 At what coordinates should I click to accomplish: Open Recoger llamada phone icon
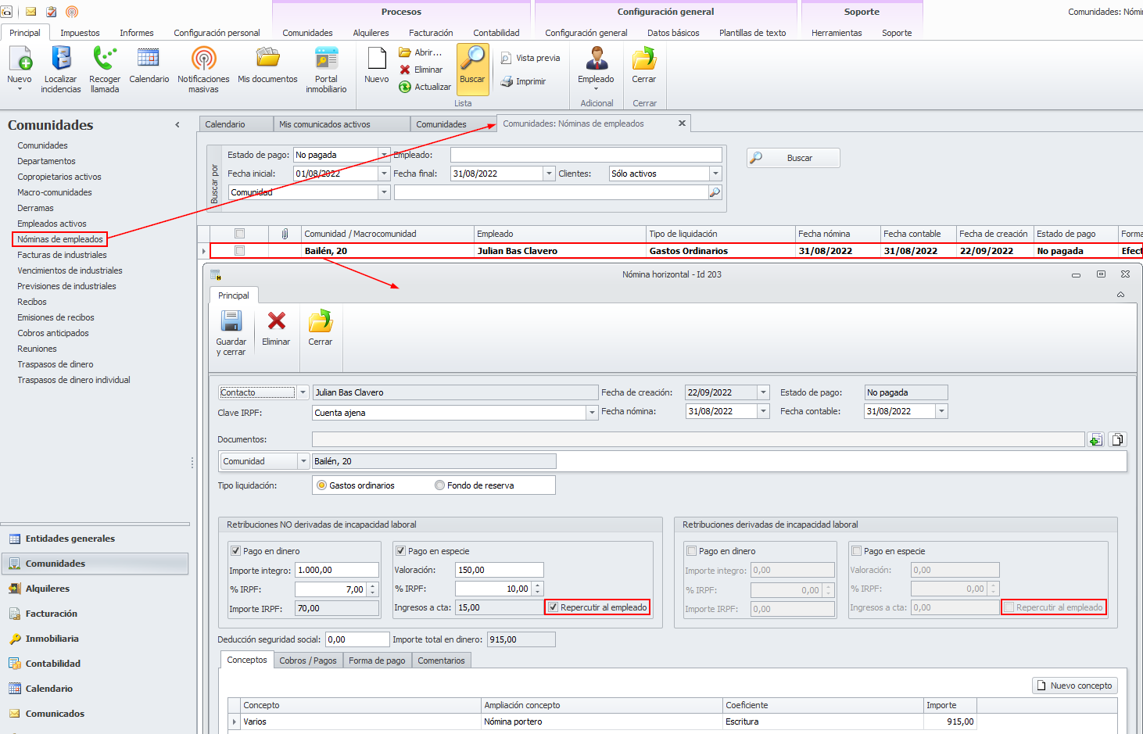105,59
